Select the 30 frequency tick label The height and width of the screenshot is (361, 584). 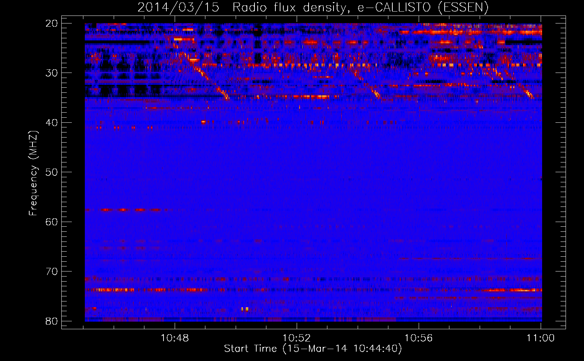click(x=52, y=73)
